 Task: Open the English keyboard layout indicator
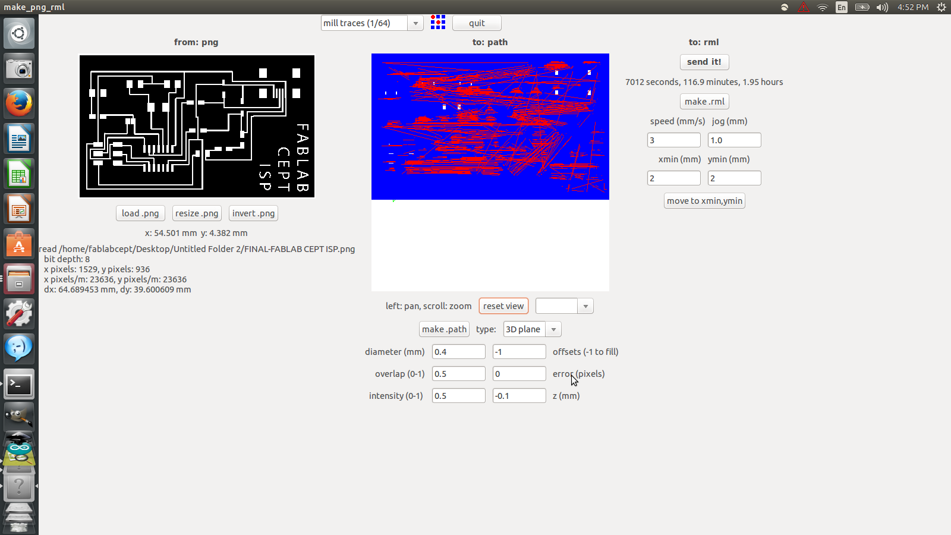[842, 7]
